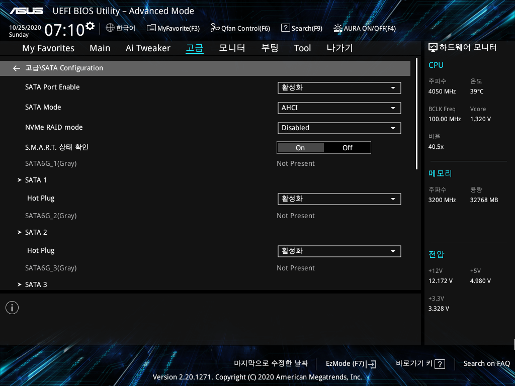Turn S.M.A.R.T. status check Off
Screen dimensions: 515x386
pos(348,148)
